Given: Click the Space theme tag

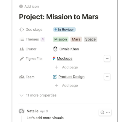Looking at the screenshot, I should [x=90, y=39].
